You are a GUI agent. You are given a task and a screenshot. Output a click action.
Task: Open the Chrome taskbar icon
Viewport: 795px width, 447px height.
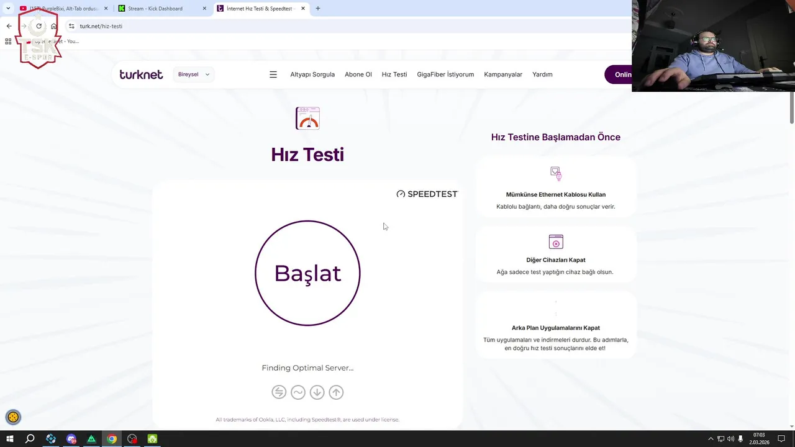pyautogui.click(x=112, y=439)
